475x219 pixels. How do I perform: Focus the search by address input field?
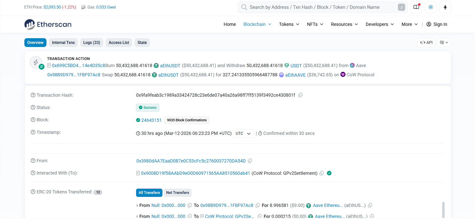322,7
